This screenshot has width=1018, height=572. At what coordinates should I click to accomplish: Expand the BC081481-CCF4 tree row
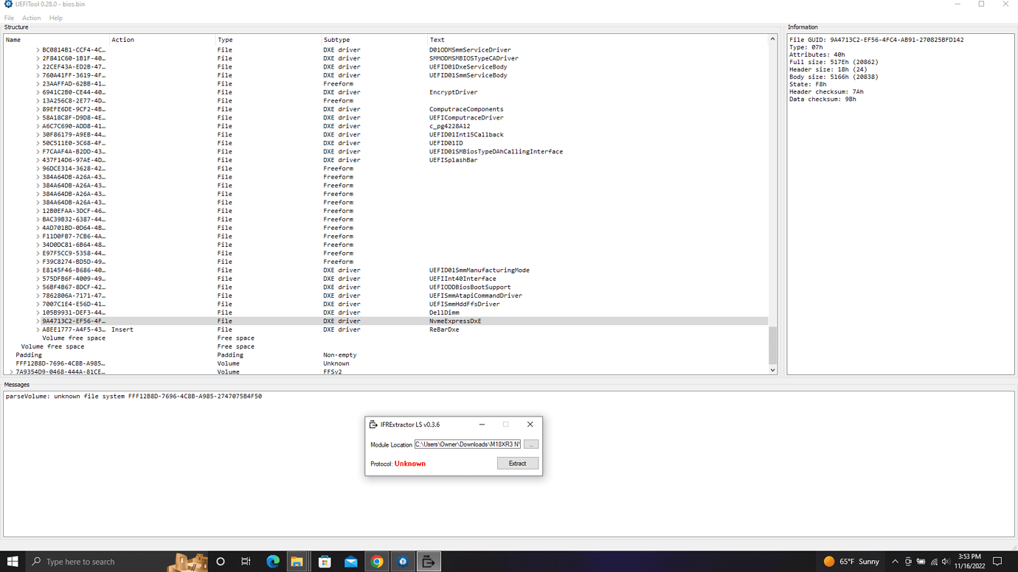38,50
